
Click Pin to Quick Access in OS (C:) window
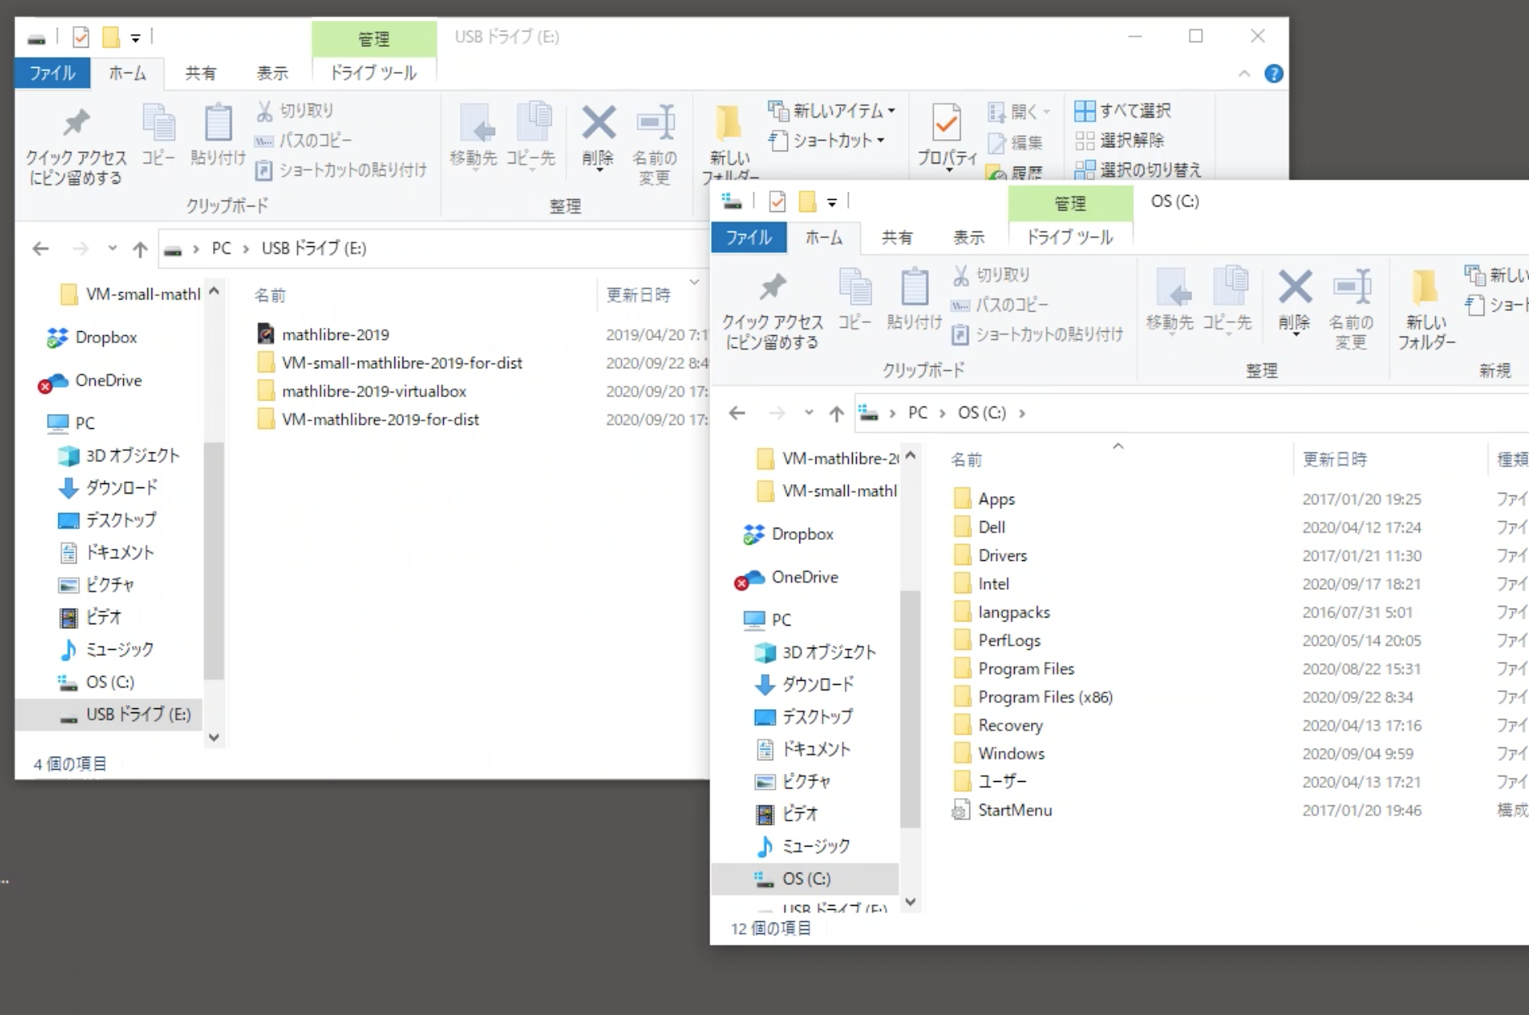773,311
